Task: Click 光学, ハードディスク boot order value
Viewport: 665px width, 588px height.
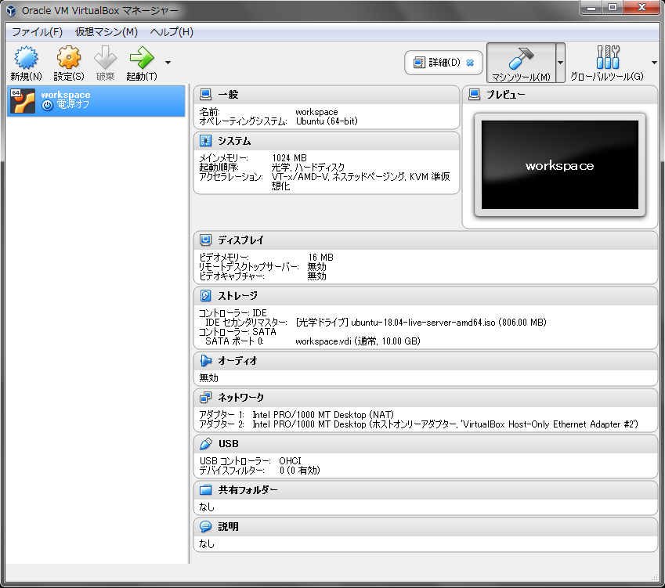Action: (309, 168)
